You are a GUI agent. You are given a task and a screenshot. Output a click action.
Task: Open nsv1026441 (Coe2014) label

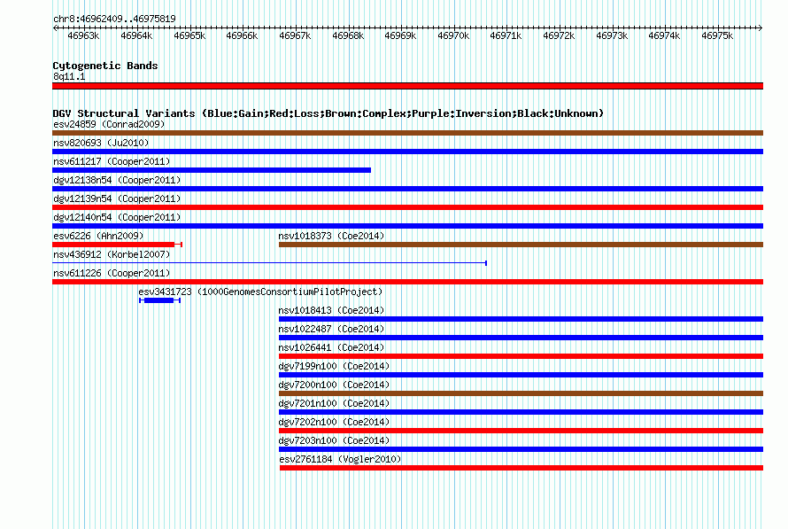332,347
